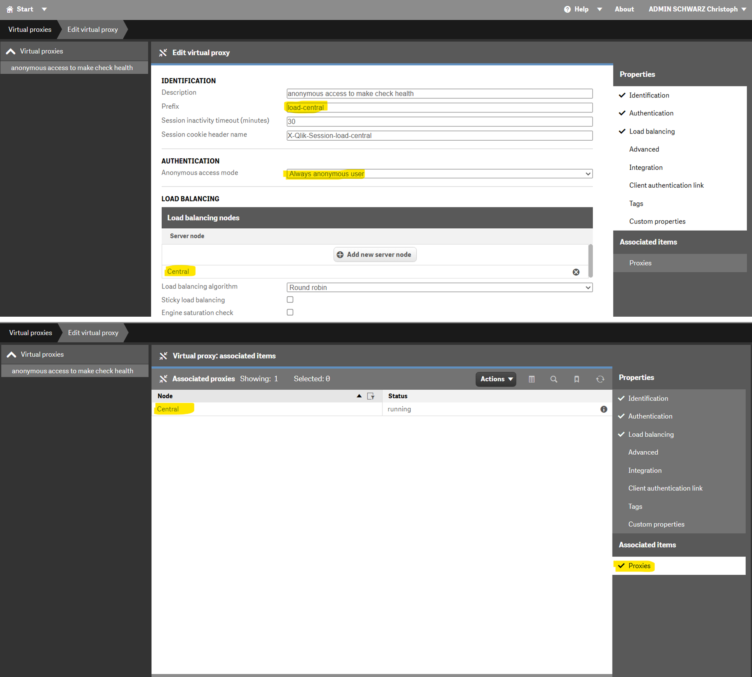The width and height of the screenshot is (752, 677).
Task: Click the Prefix field load-central
Action: tap(440, 108)
